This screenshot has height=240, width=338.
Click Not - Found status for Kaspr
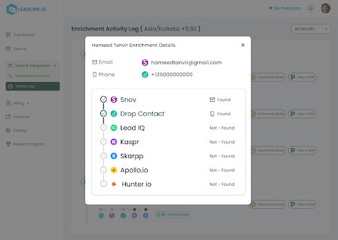(222, 142)
